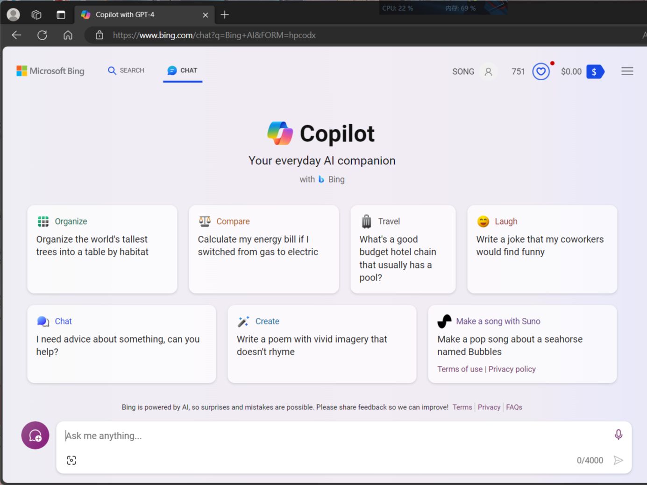Select the seahorse named Bubbles song card
647x485 pixels.
point(522,344)
